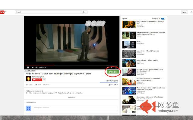Image resolution: width=193 pixels, height=120 pixels.
Task: Enter fullscreen mode
Action: 116,67
